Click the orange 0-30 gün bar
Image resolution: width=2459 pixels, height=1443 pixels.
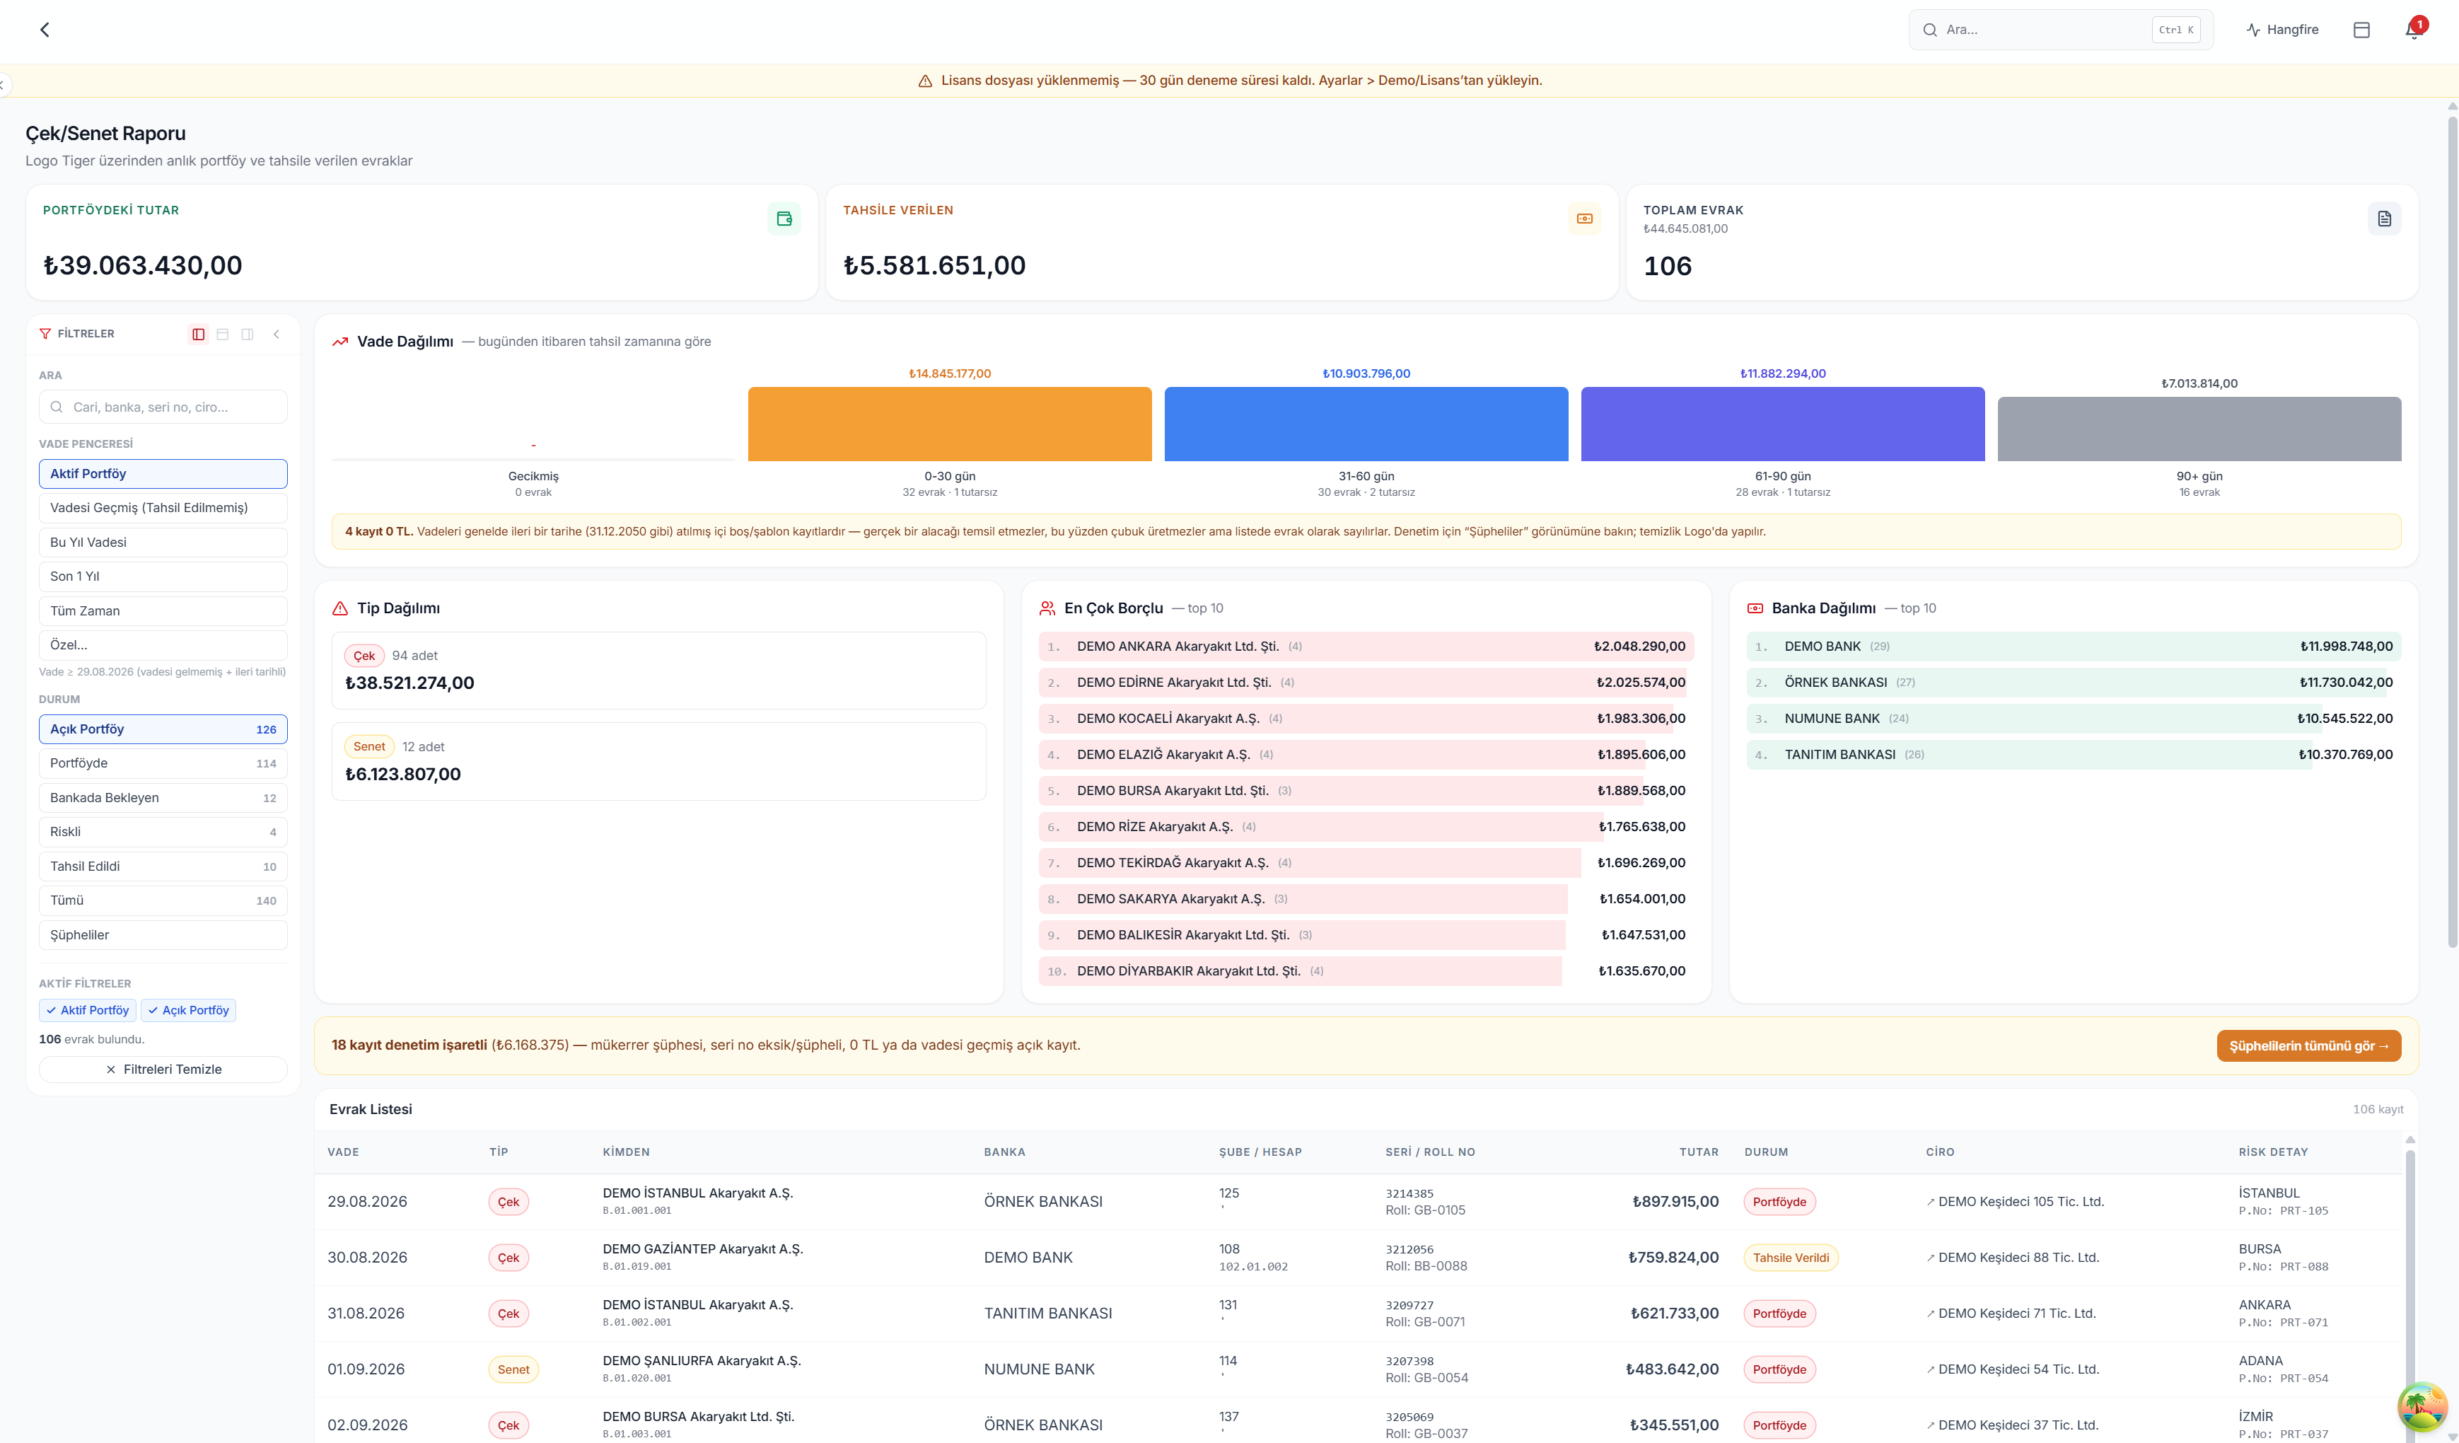coord(950,424)
